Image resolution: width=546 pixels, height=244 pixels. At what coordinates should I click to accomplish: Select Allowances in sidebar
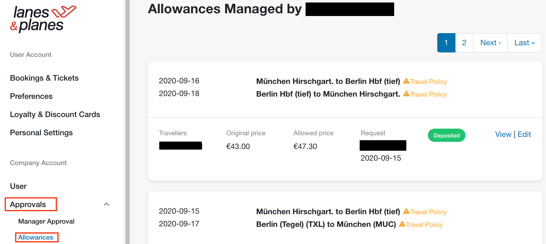coord(36,237)
